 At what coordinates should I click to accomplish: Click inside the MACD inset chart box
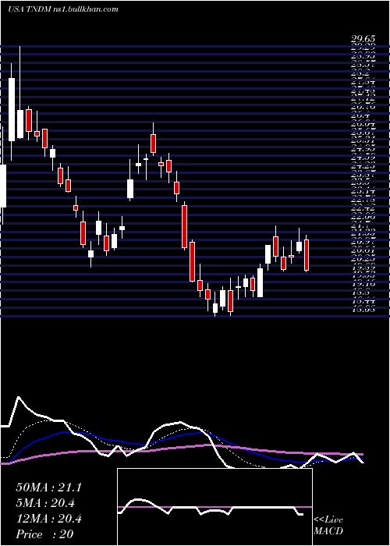(214, 507)
